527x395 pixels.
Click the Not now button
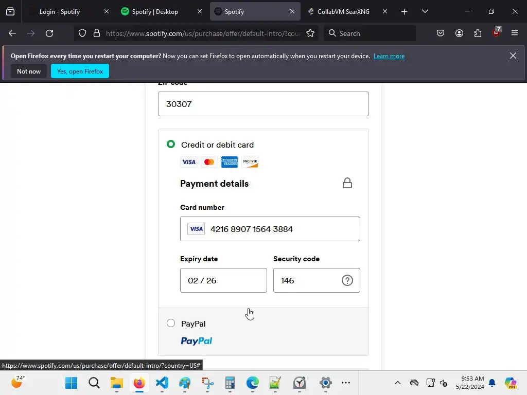click(x=29, y=71)
